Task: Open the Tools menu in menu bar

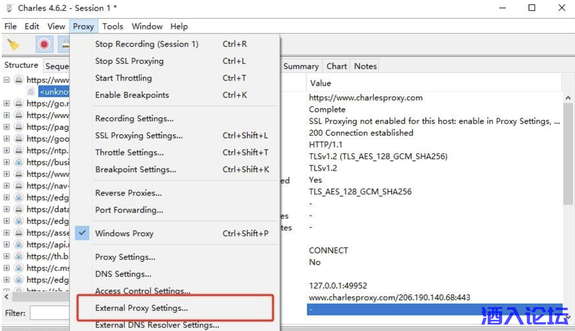Action: [112, 27]
